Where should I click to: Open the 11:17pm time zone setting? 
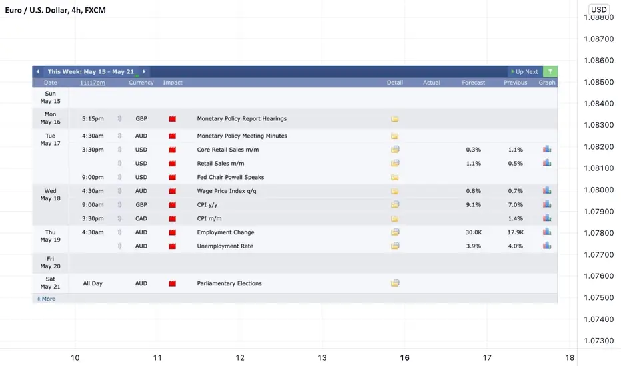[92, 83]
